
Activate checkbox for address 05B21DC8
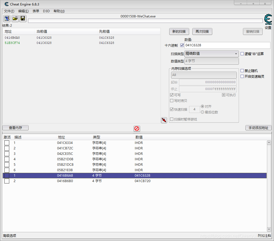coord(7,165)
